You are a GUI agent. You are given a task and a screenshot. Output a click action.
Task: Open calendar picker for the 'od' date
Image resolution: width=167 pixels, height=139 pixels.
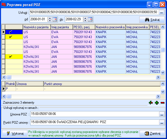[x=55, y=19]
